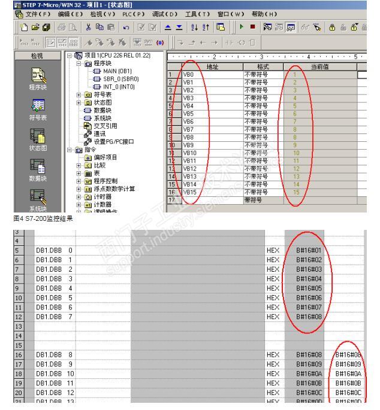Click the Open project folder icon
The width and height of the screenshot is (380, 410).
coord(35,27)
